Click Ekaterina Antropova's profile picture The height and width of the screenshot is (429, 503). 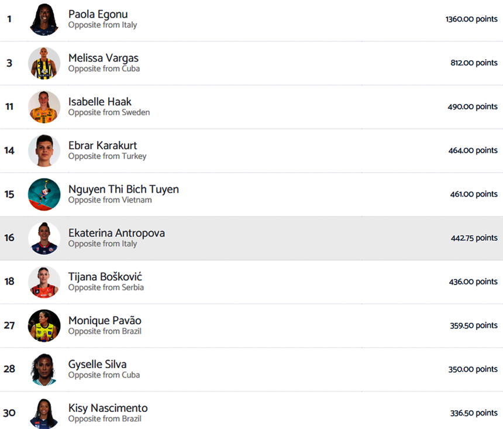tap(44, 238)
